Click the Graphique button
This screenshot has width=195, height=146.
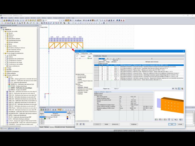pyautogui.click(x=134, y=124)
